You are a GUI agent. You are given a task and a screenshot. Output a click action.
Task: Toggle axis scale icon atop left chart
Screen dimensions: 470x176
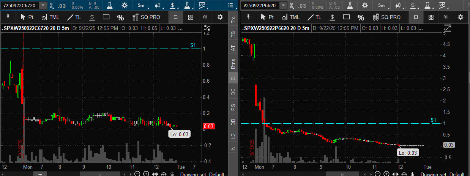click(x=207, y=28)
